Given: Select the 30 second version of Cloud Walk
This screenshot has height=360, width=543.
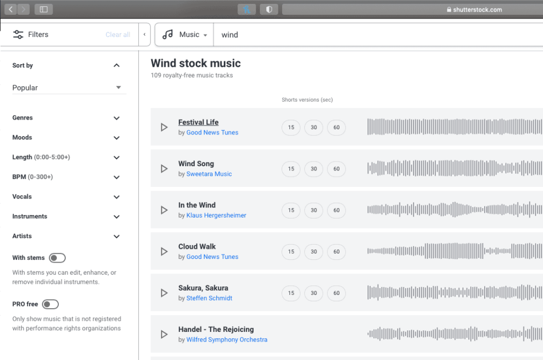Looking at the screenshot, I should coord(313,251).
